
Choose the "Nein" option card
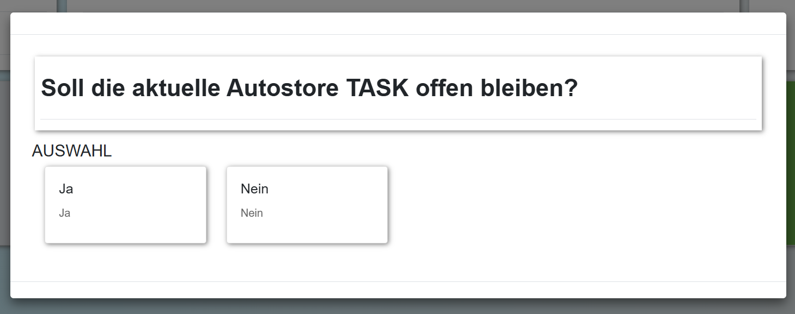click(x=307, y=205)
